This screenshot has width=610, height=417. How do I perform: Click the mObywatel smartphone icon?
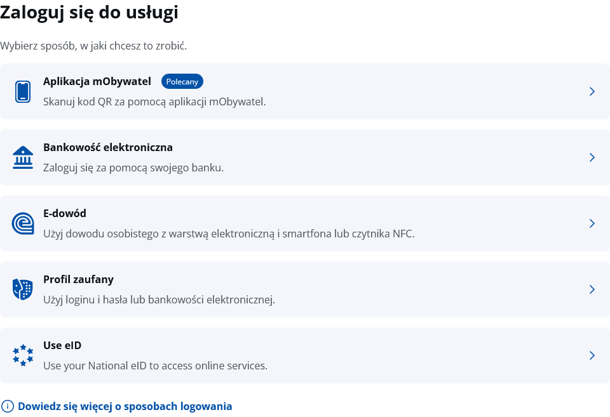tap(23, 91)
